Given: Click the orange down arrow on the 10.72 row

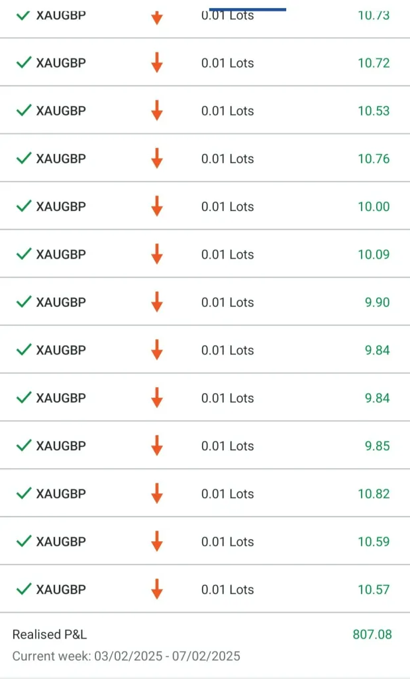Looking at the screenshot, I should tap(157, 63).
